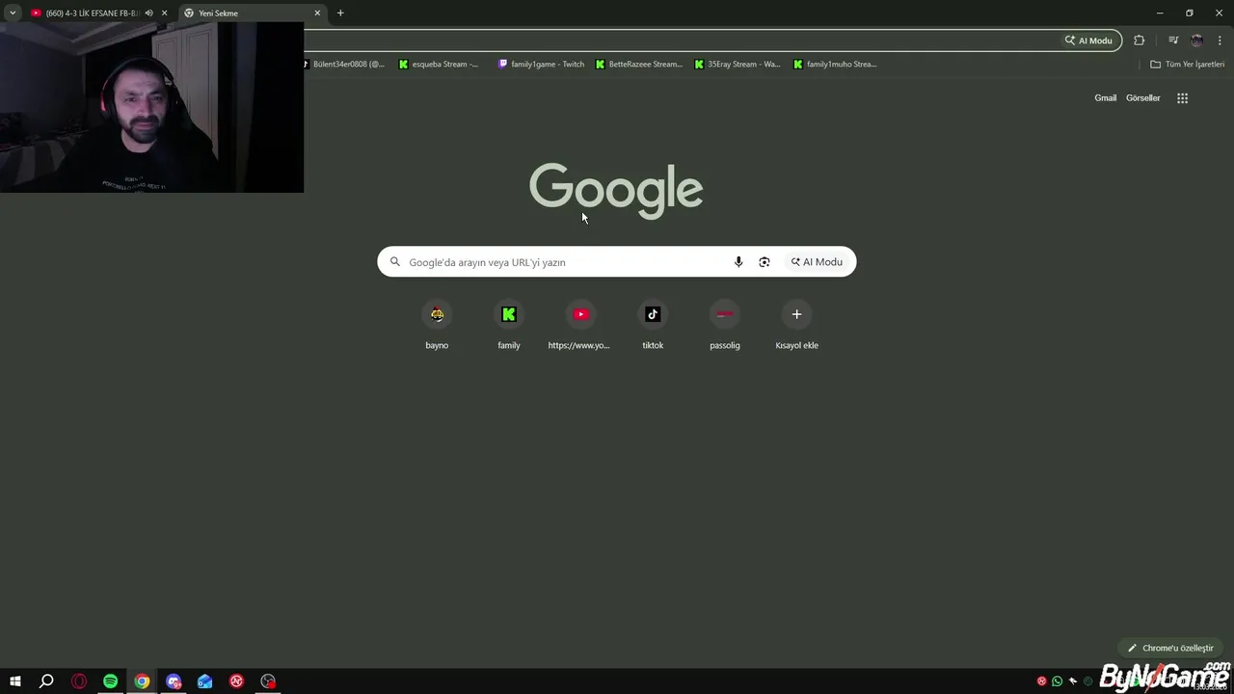
Task: Open Discord from the taskbar
Action: point(174,681)
